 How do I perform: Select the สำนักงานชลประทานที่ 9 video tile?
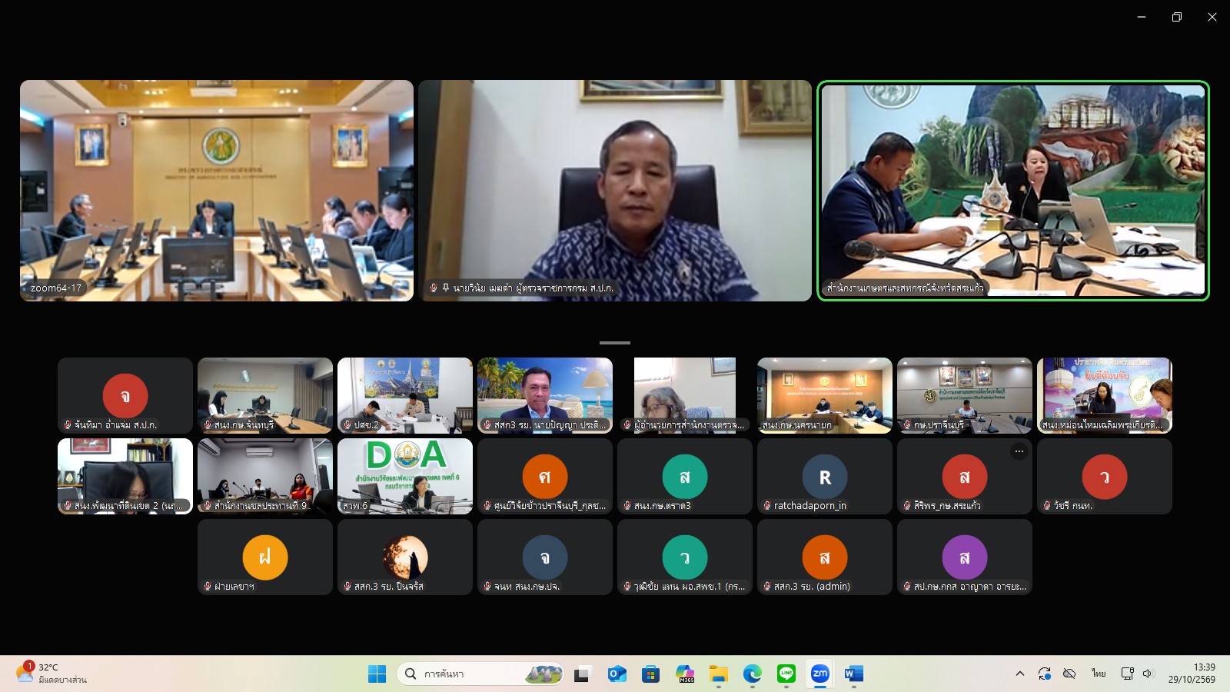(265, 476)
